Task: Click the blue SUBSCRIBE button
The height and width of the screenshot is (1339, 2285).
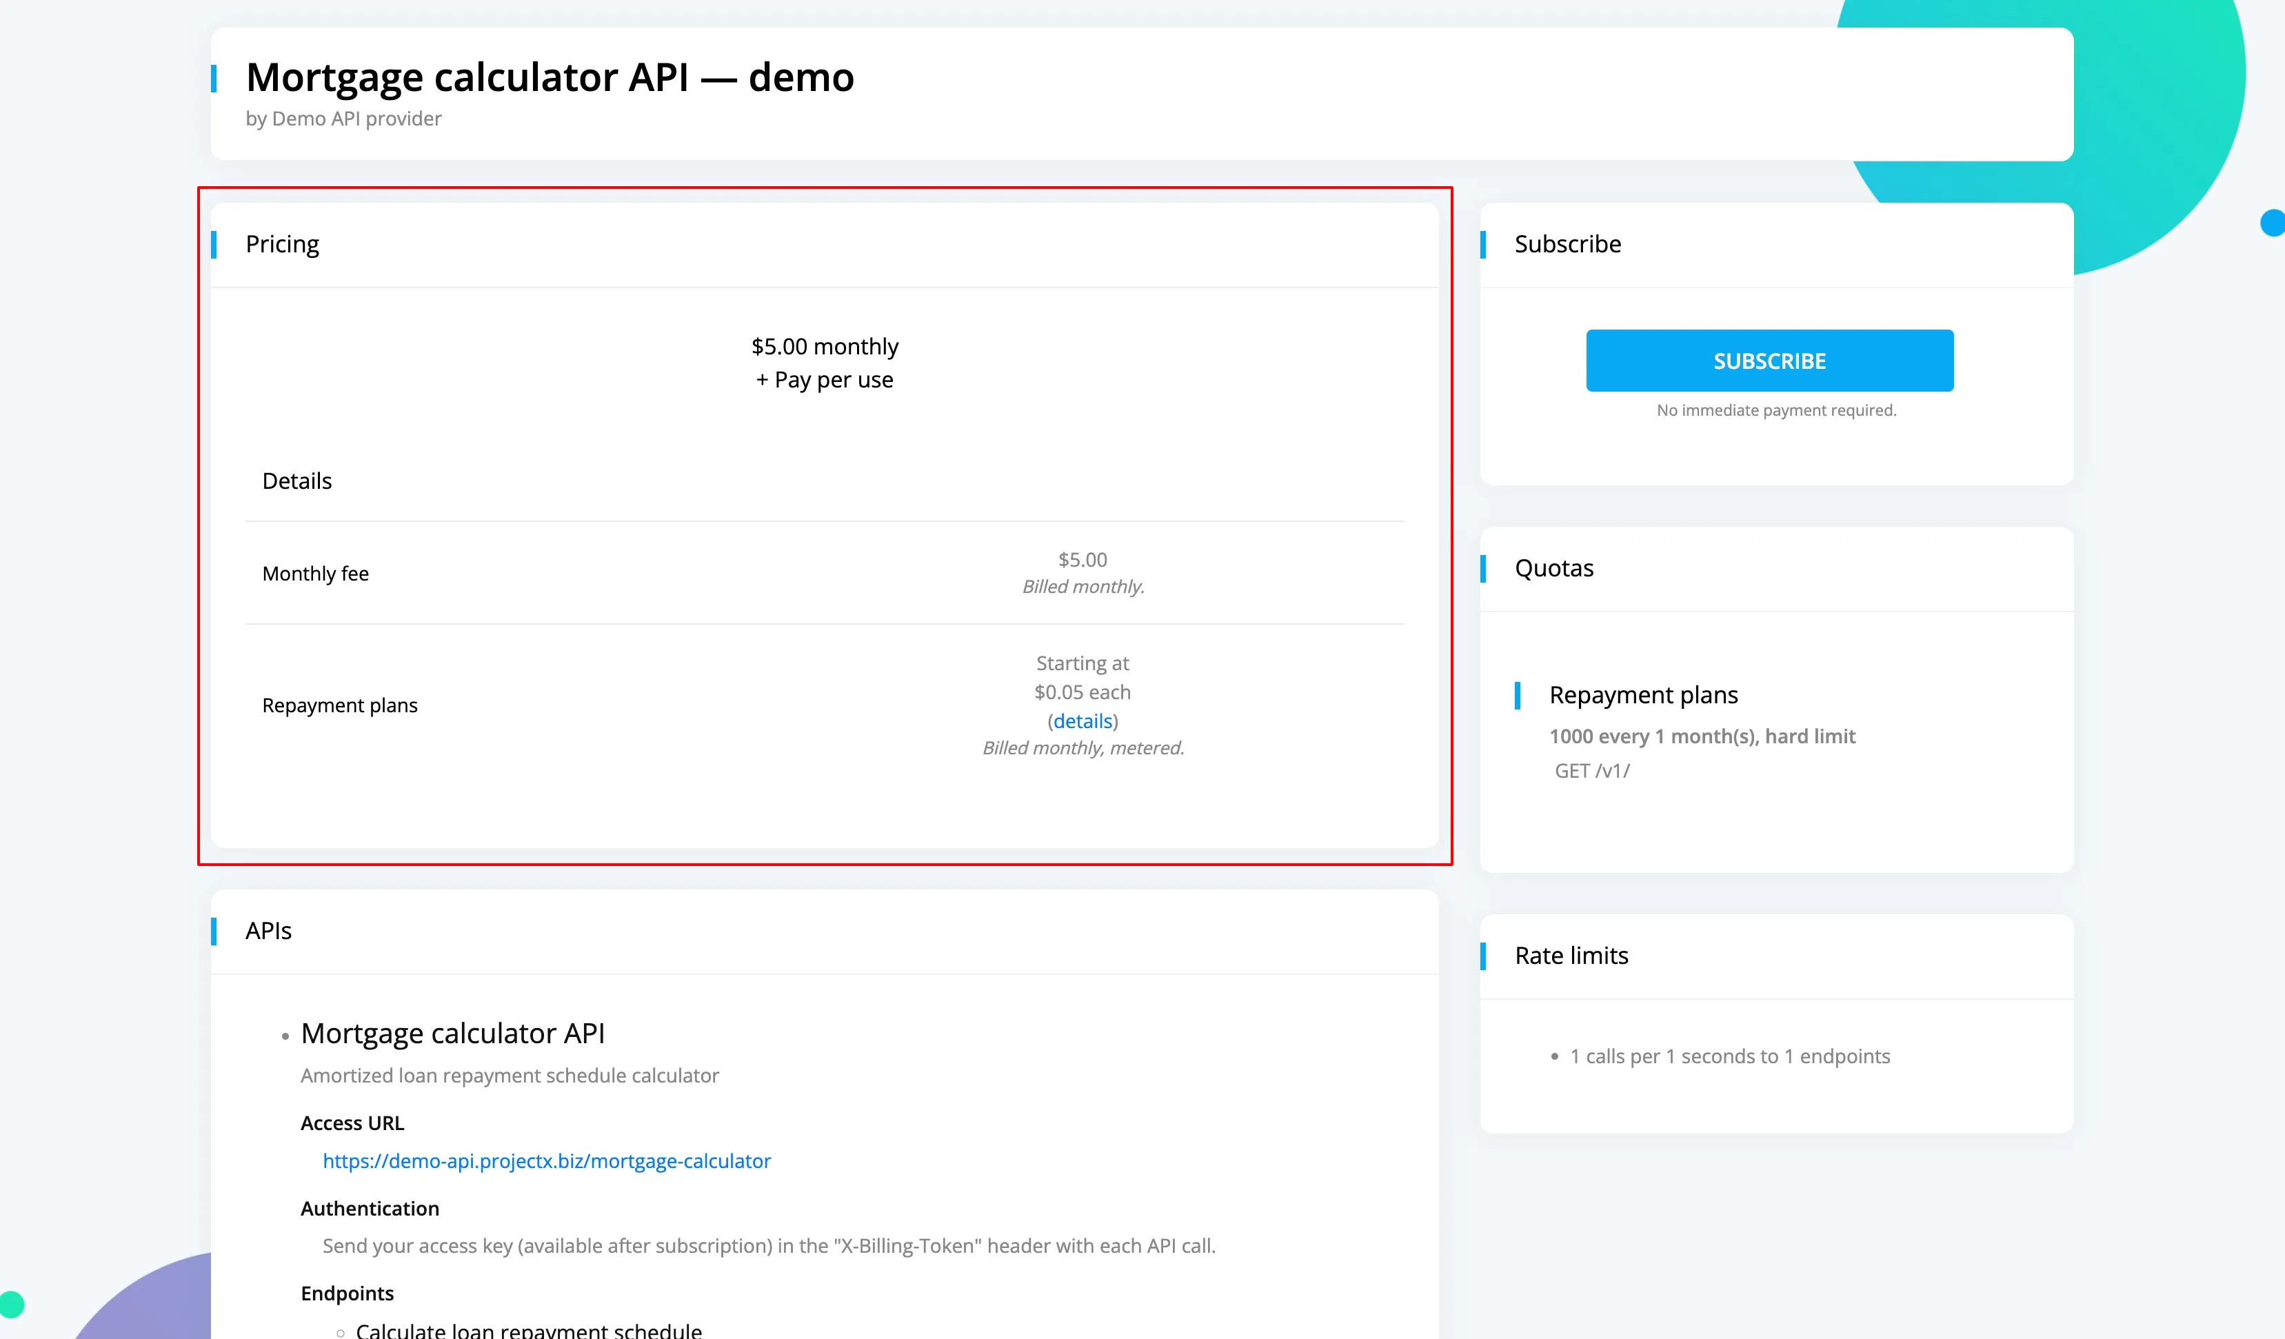Action: 1769,361
